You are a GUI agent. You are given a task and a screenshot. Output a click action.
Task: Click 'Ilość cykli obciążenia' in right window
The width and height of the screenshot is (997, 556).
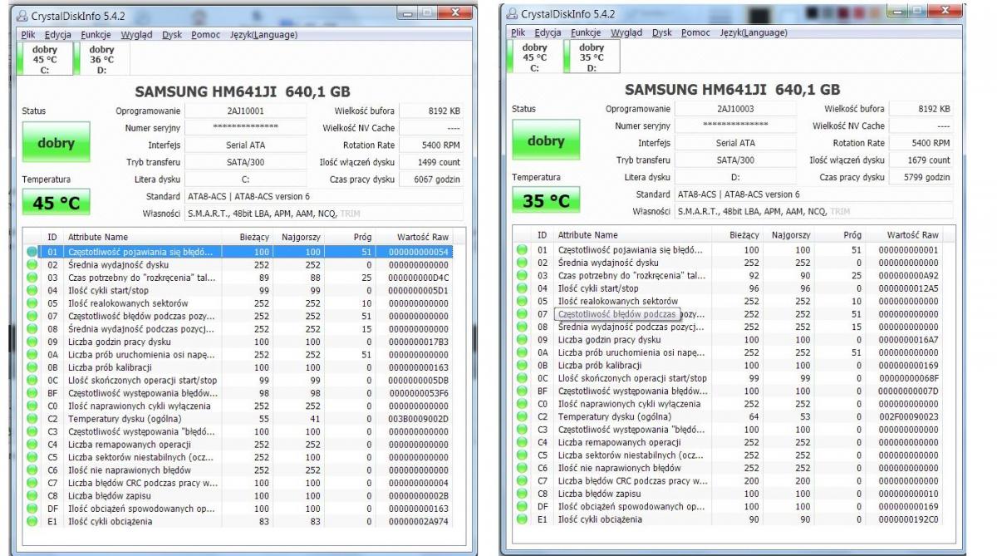pos(600,520)
